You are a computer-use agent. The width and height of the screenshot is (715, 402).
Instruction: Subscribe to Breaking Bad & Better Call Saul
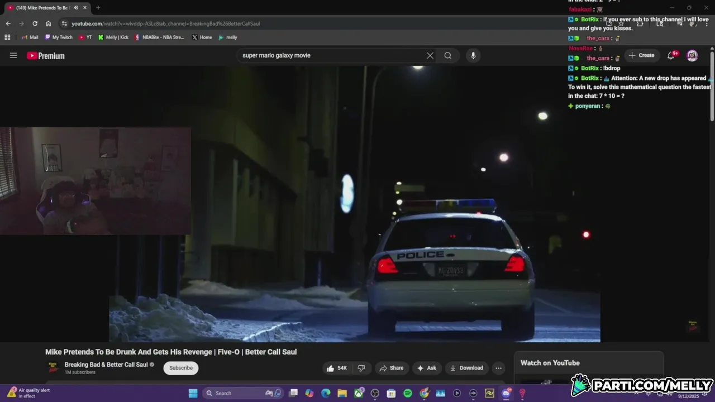[x=181, y=368]
